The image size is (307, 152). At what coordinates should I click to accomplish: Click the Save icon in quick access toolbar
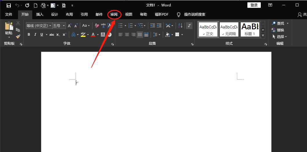click(9, 6)
